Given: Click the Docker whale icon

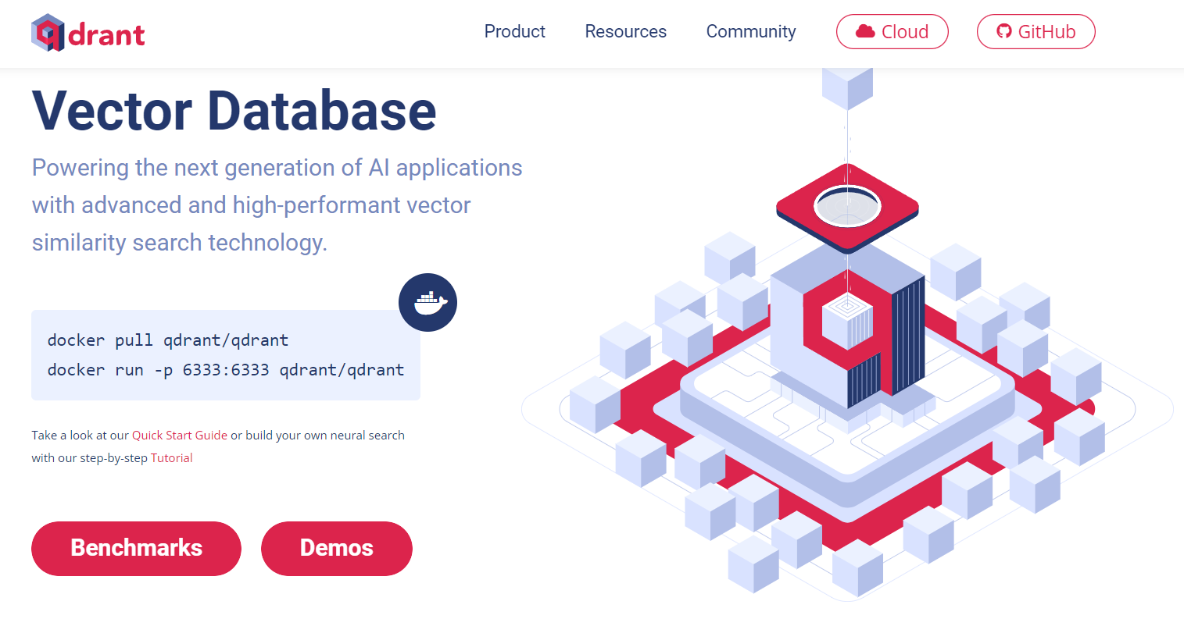Looking at the screenshot, I should [427, 302].
